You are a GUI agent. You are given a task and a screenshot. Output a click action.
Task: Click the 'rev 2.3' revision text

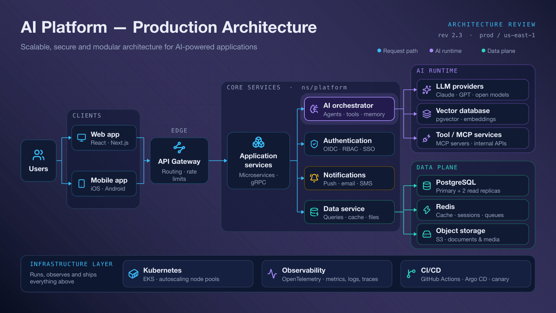[x=450, y=35]
